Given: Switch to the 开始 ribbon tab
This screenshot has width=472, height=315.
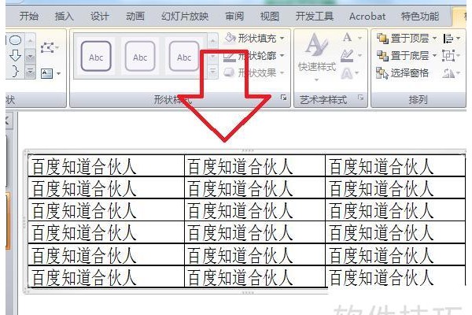Looking at the screenshot, I should point(29,16).
